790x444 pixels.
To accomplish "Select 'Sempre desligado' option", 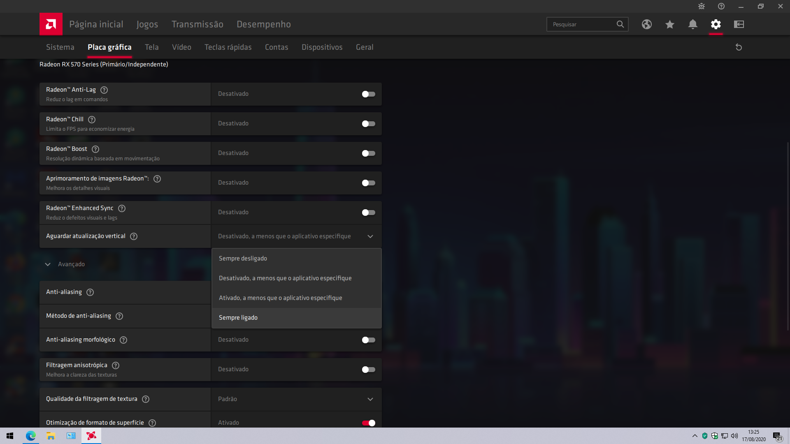I will tap(296, 259).
